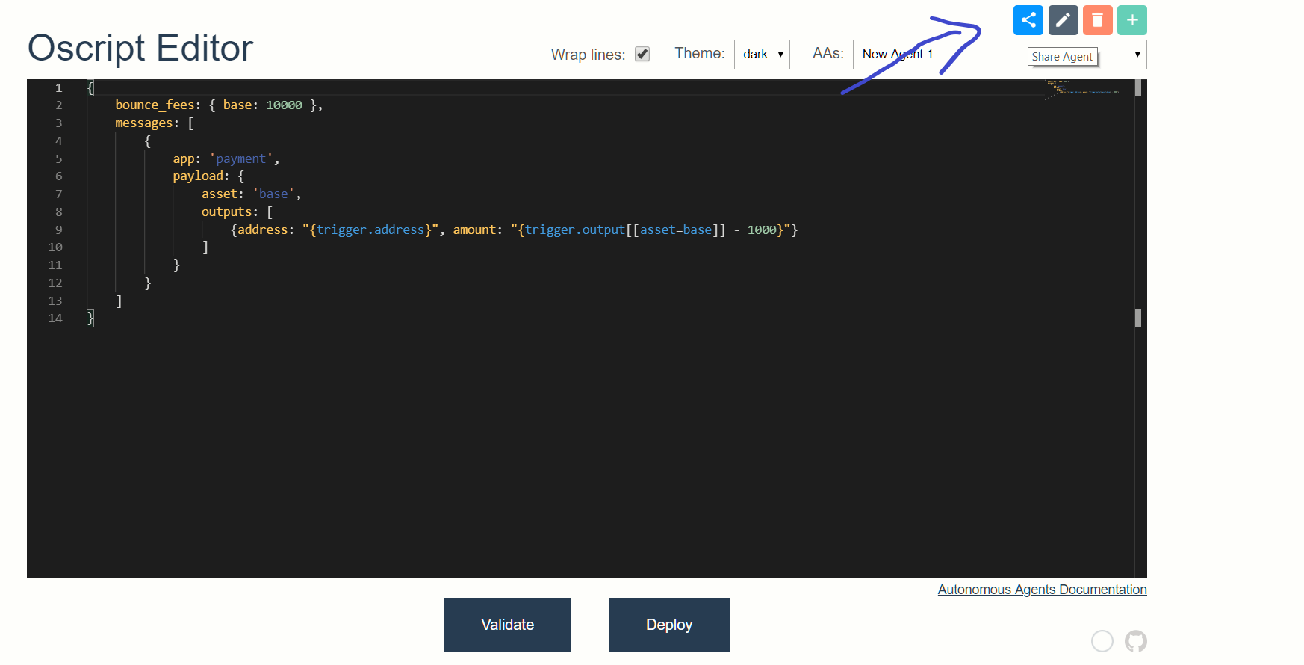Click the 'Theme:' label
Viewport: 1304px width, 665px height.
click(x=699, y=53)
